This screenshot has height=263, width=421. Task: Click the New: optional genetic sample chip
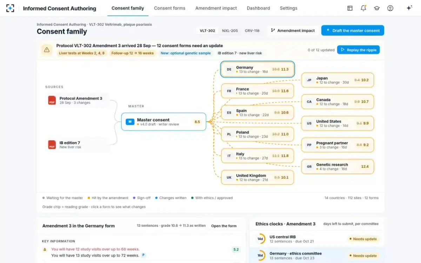point(186,53)
